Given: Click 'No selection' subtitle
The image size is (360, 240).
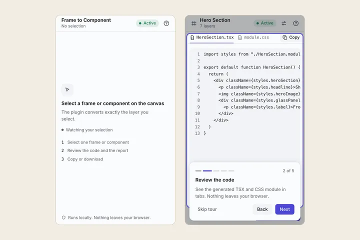Looking at the screenshot, I should [73, 26].
